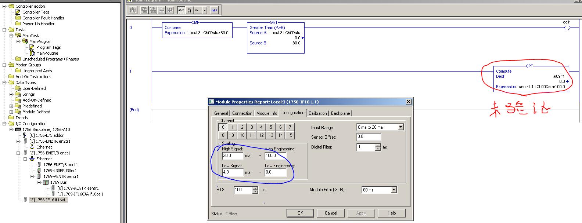Click the blue <ab> toolbar button

(x=214, y=10)
